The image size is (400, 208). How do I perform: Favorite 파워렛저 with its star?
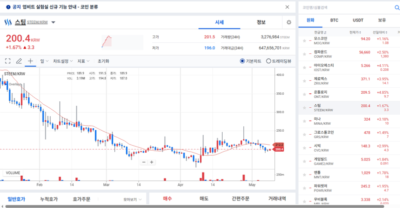coord(304,188)
